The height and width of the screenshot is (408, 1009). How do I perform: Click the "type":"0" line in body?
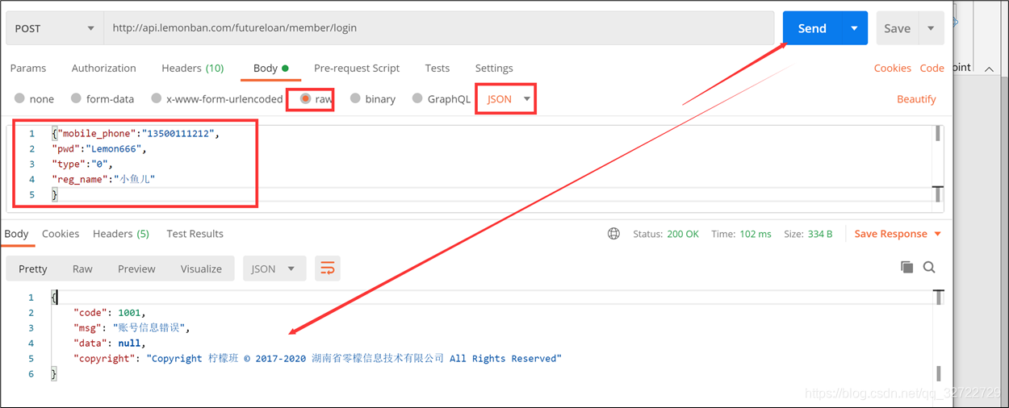click(82, 164)
